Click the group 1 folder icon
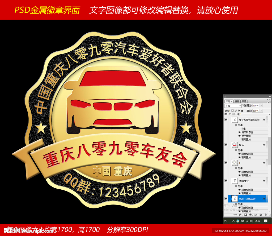The image size is (272, 236). click(233, 114)
